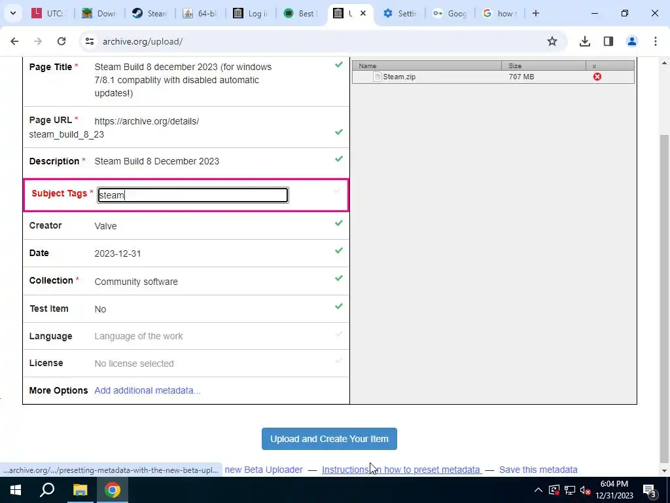Sort files by the Size column header

pyautogui.click(x=544, y=66)
